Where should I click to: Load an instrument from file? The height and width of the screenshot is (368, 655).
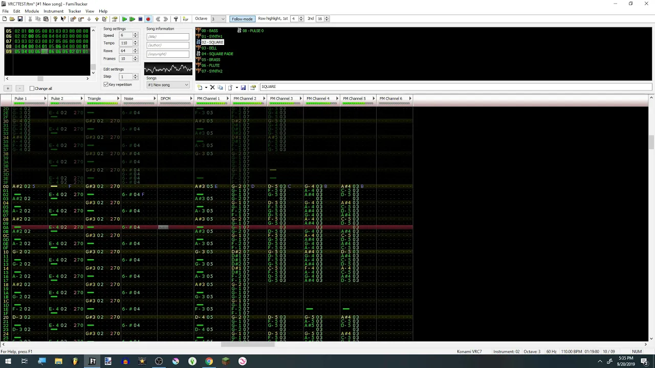point(230,87)
